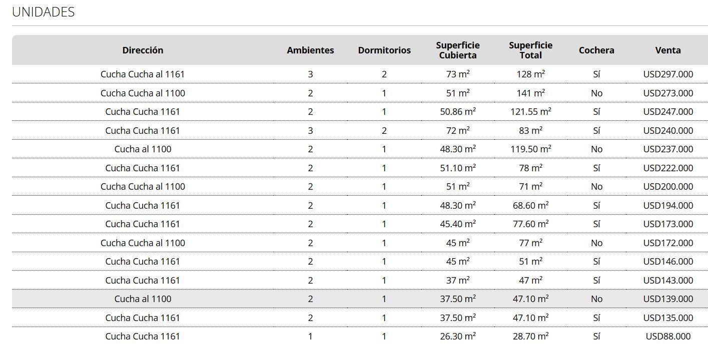
Task: Open the unit priced USD247.000
Action: click(x=360, y=112)
